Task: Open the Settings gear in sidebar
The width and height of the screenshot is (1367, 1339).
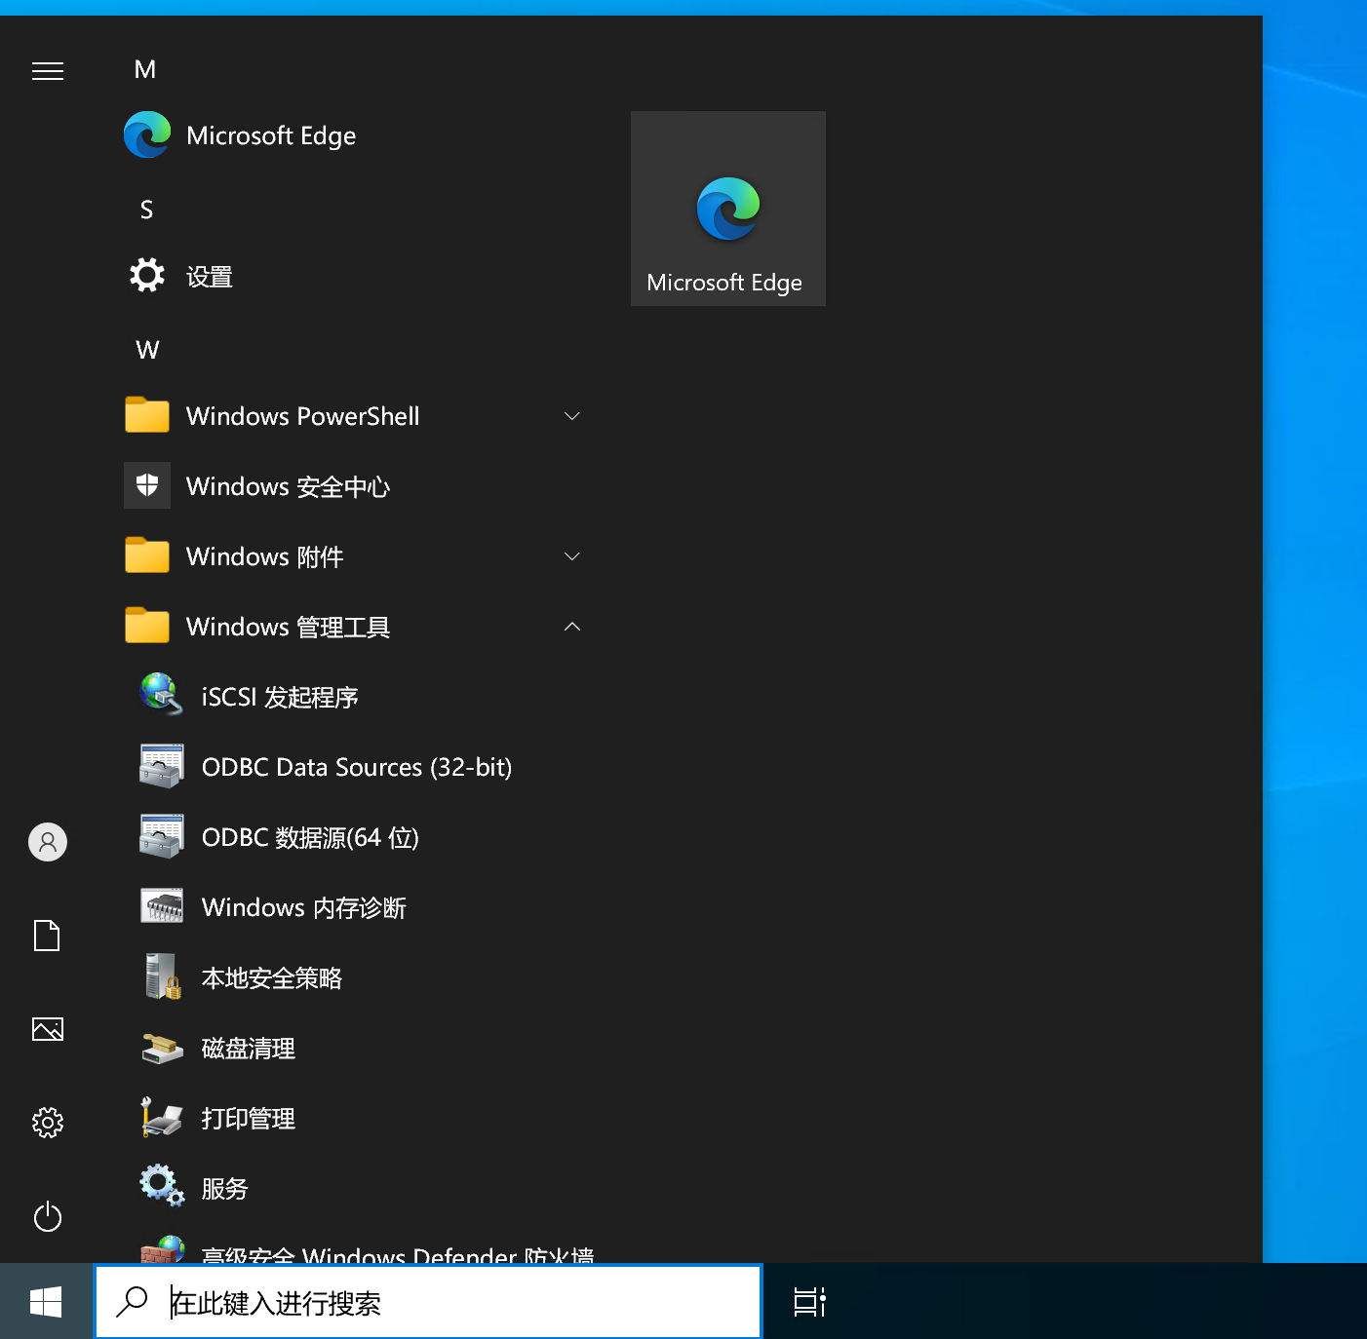Action: tap(48, 1123)
